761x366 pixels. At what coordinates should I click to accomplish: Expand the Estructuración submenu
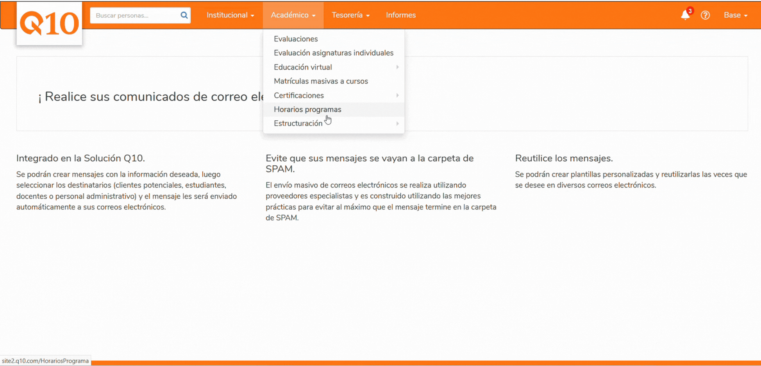[334, 123]
